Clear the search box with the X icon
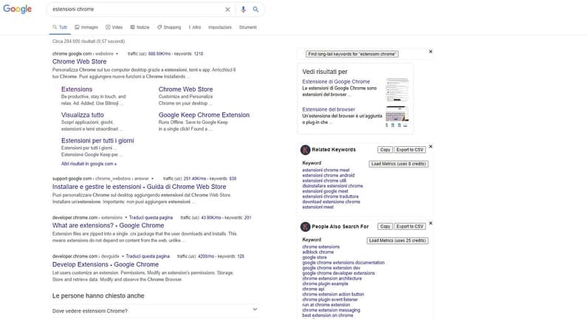The image size is (587, 319). (227, 10)
